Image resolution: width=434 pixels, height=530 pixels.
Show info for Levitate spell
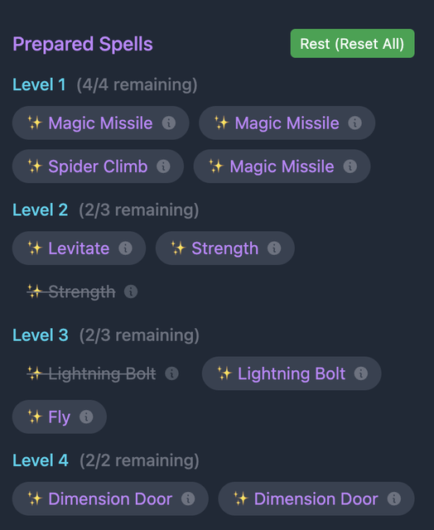[x=125, y=248]
